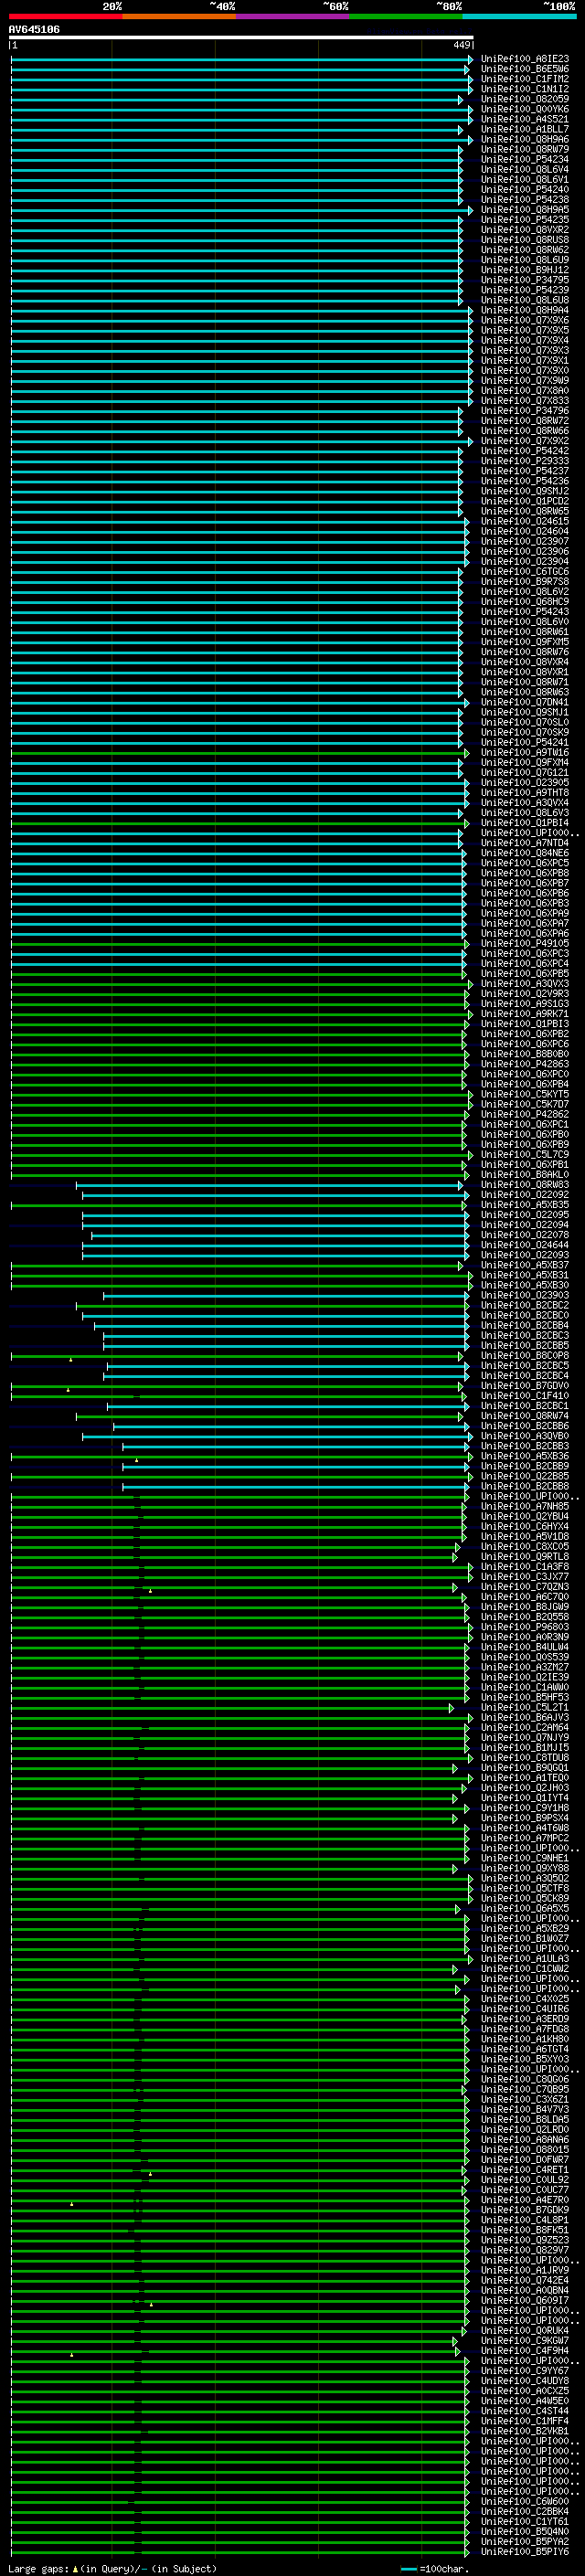Open hit UniRef100_B6E5W6
The width and height of the screenshot is (585, 2576).
[x=525, y=69]
